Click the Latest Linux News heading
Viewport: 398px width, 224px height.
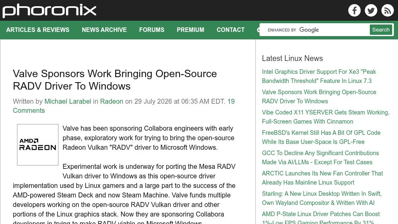point(292,58)
